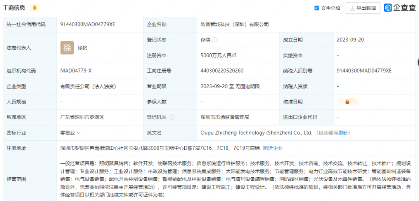This screenshot has width=419, height=201.
Task: Open the 文字介绍 text introduction link
Action: click(x=330, y=8)
